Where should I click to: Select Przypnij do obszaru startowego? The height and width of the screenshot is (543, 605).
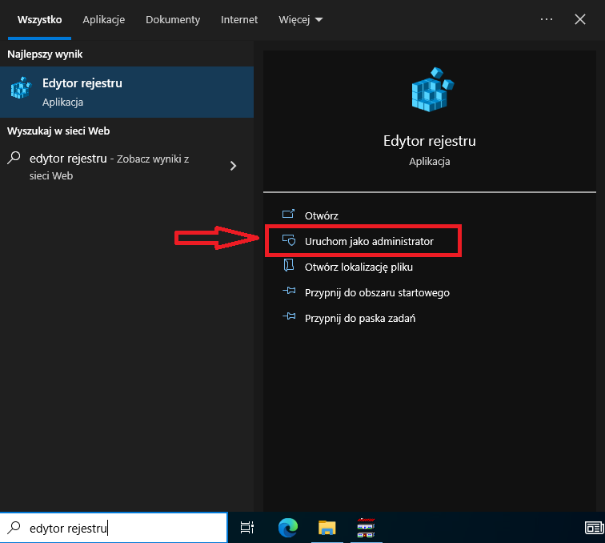376,292
